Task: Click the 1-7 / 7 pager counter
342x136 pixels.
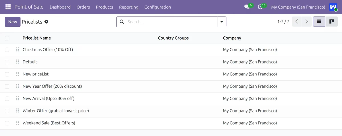Action: click(283, 21)
